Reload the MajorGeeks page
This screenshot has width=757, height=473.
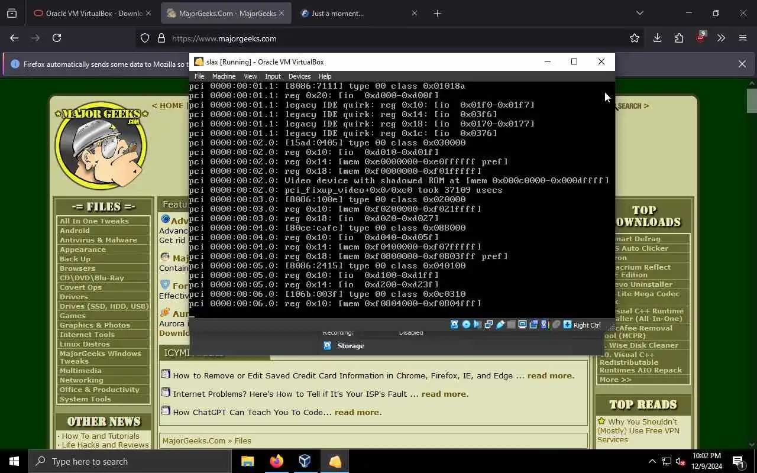(57, 38)
